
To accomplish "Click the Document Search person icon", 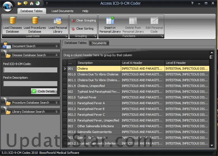I will [6, 45].
